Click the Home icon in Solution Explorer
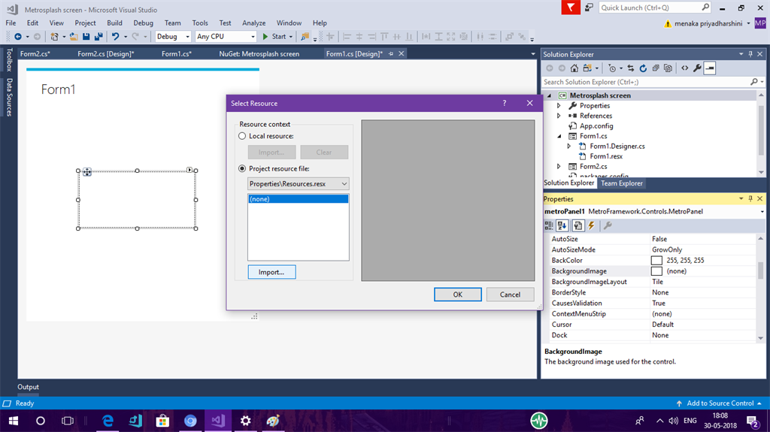Screen dimensions: 770x432 coord(574,68)
